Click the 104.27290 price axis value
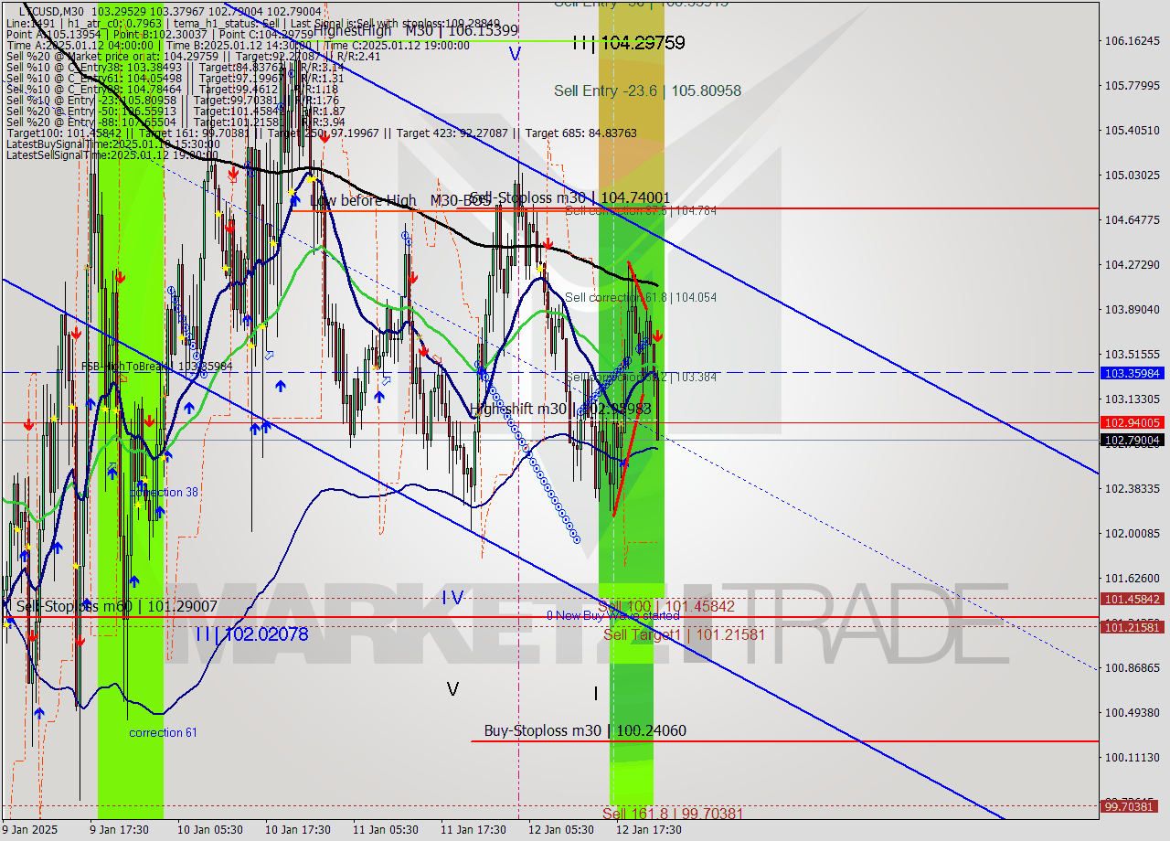This screenshot has height=841, width=1170. click(1132, 265)
